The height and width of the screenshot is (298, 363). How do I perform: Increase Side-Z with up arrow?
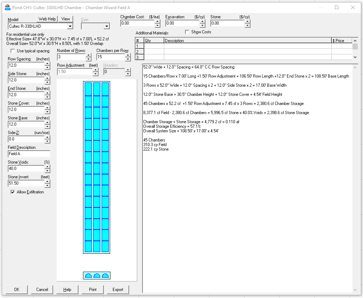point(47,138)
